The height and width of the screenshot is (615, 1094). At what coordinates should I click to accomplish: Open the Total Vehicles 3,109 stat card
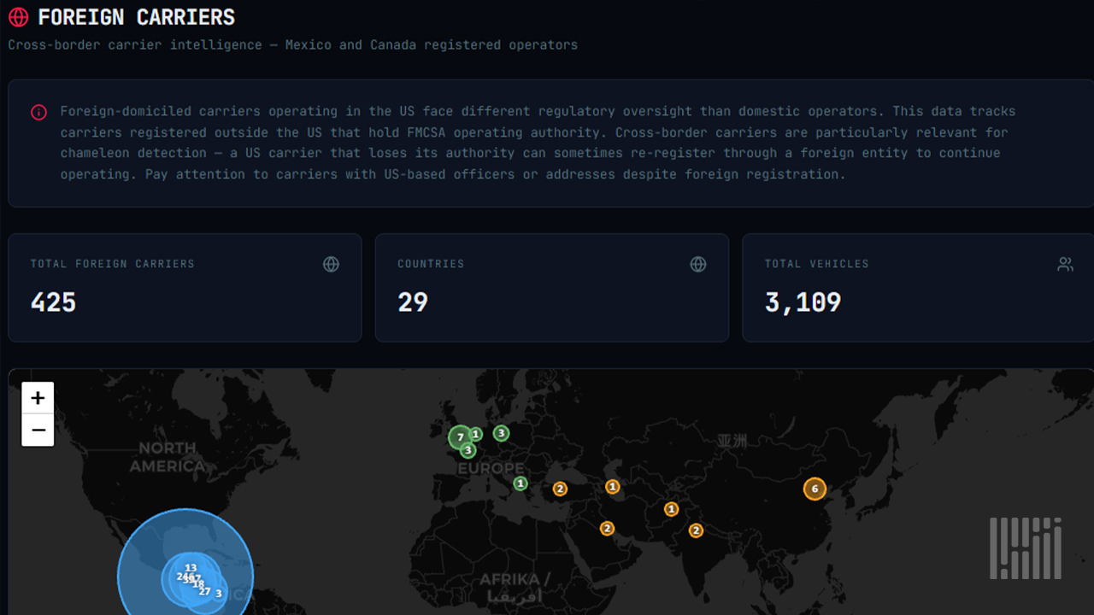click(918, 288)
